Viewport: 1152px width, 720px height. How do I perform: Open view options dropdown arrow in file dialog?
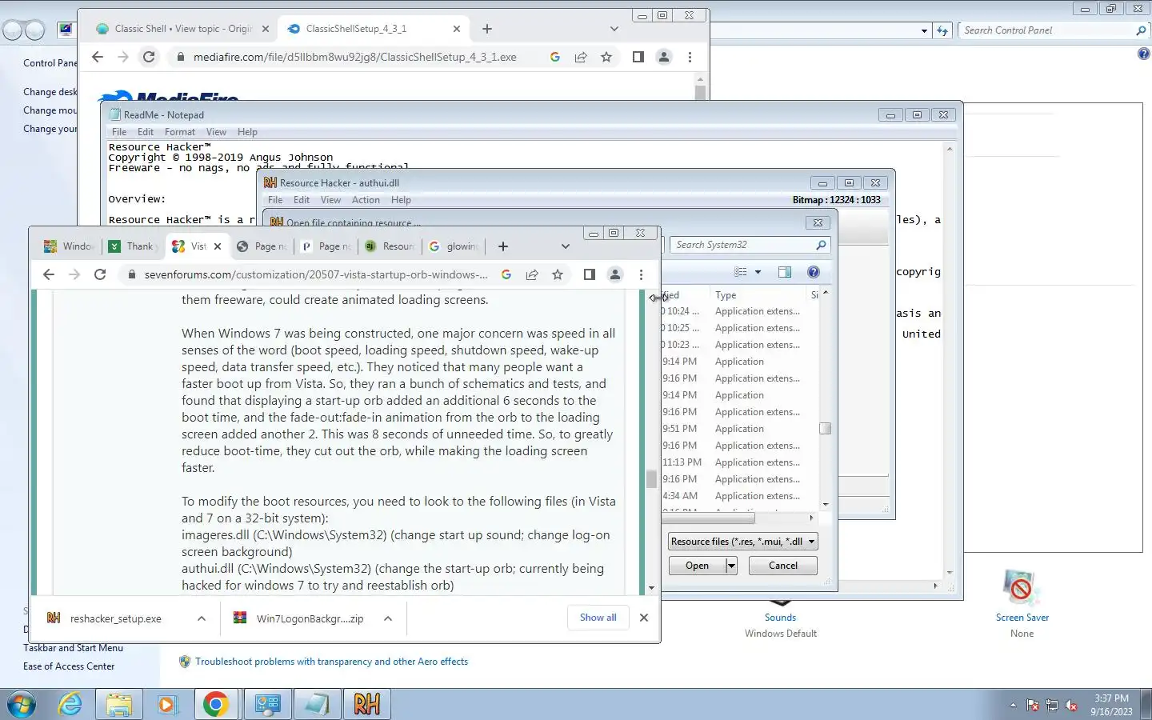(758, 272)
